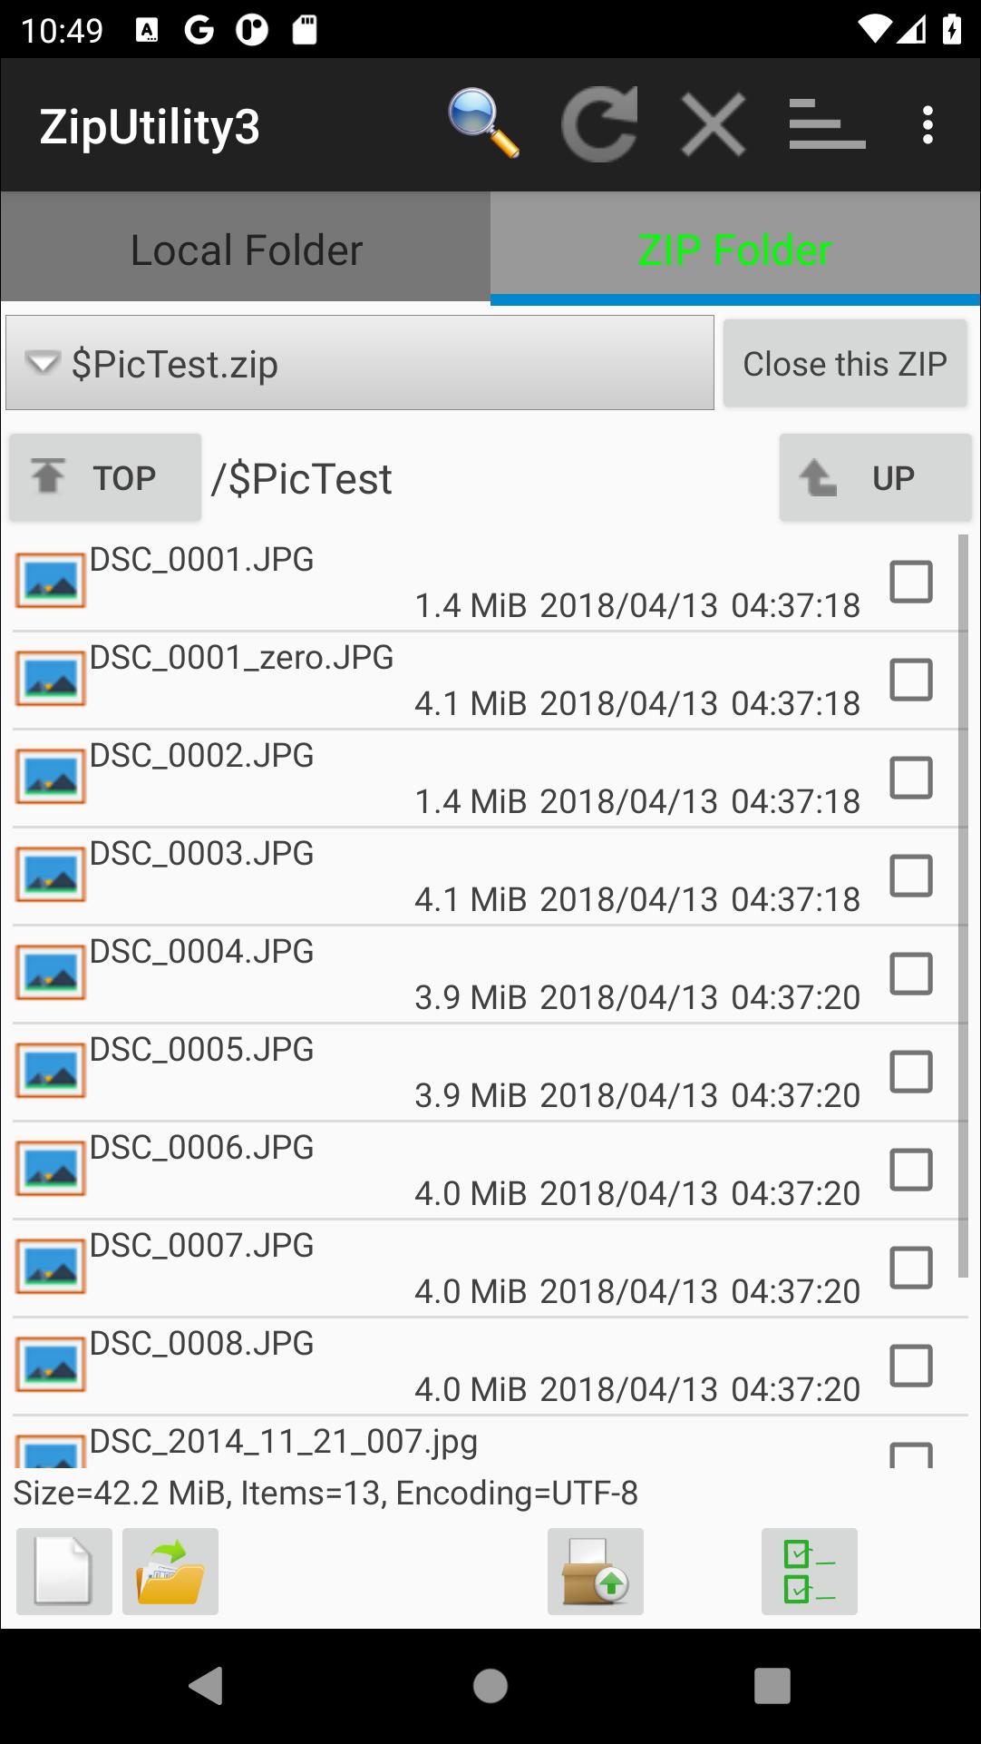Click the Close this ZIP button

[x=845, y=363]
